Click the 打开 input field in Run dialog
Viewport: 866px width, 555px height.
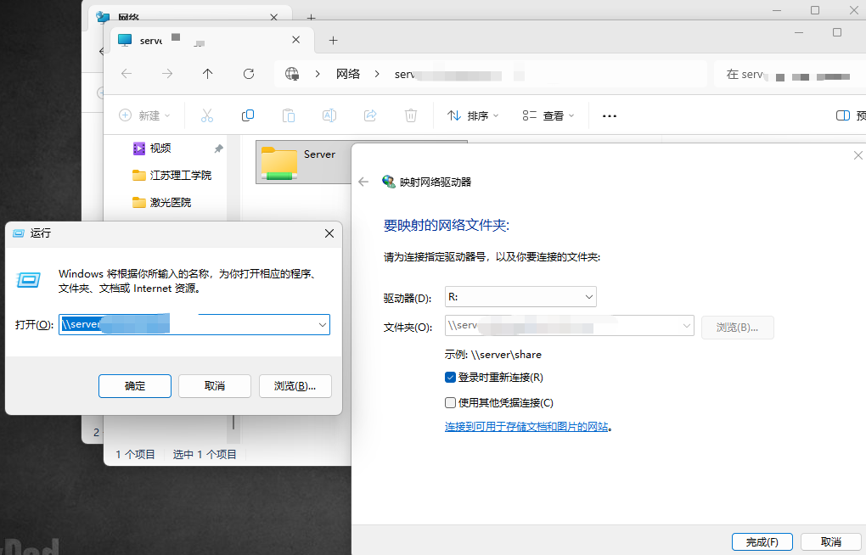(194, 325)
